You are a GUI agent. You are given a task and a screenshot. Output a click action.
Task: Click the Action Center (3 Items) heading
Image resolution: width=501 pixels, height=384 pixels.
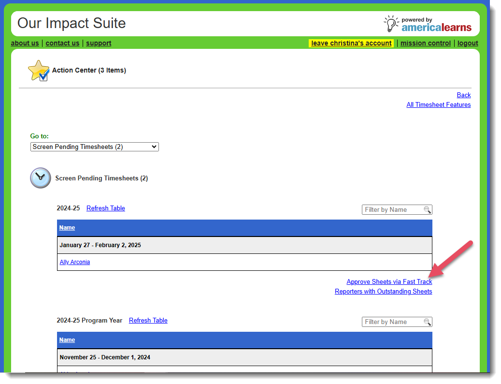[89, 70]
